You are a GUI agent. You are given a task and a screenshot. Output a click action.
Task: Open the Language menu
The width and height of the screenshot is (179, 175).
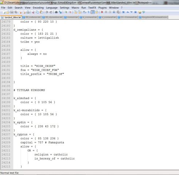click(52, 8)
